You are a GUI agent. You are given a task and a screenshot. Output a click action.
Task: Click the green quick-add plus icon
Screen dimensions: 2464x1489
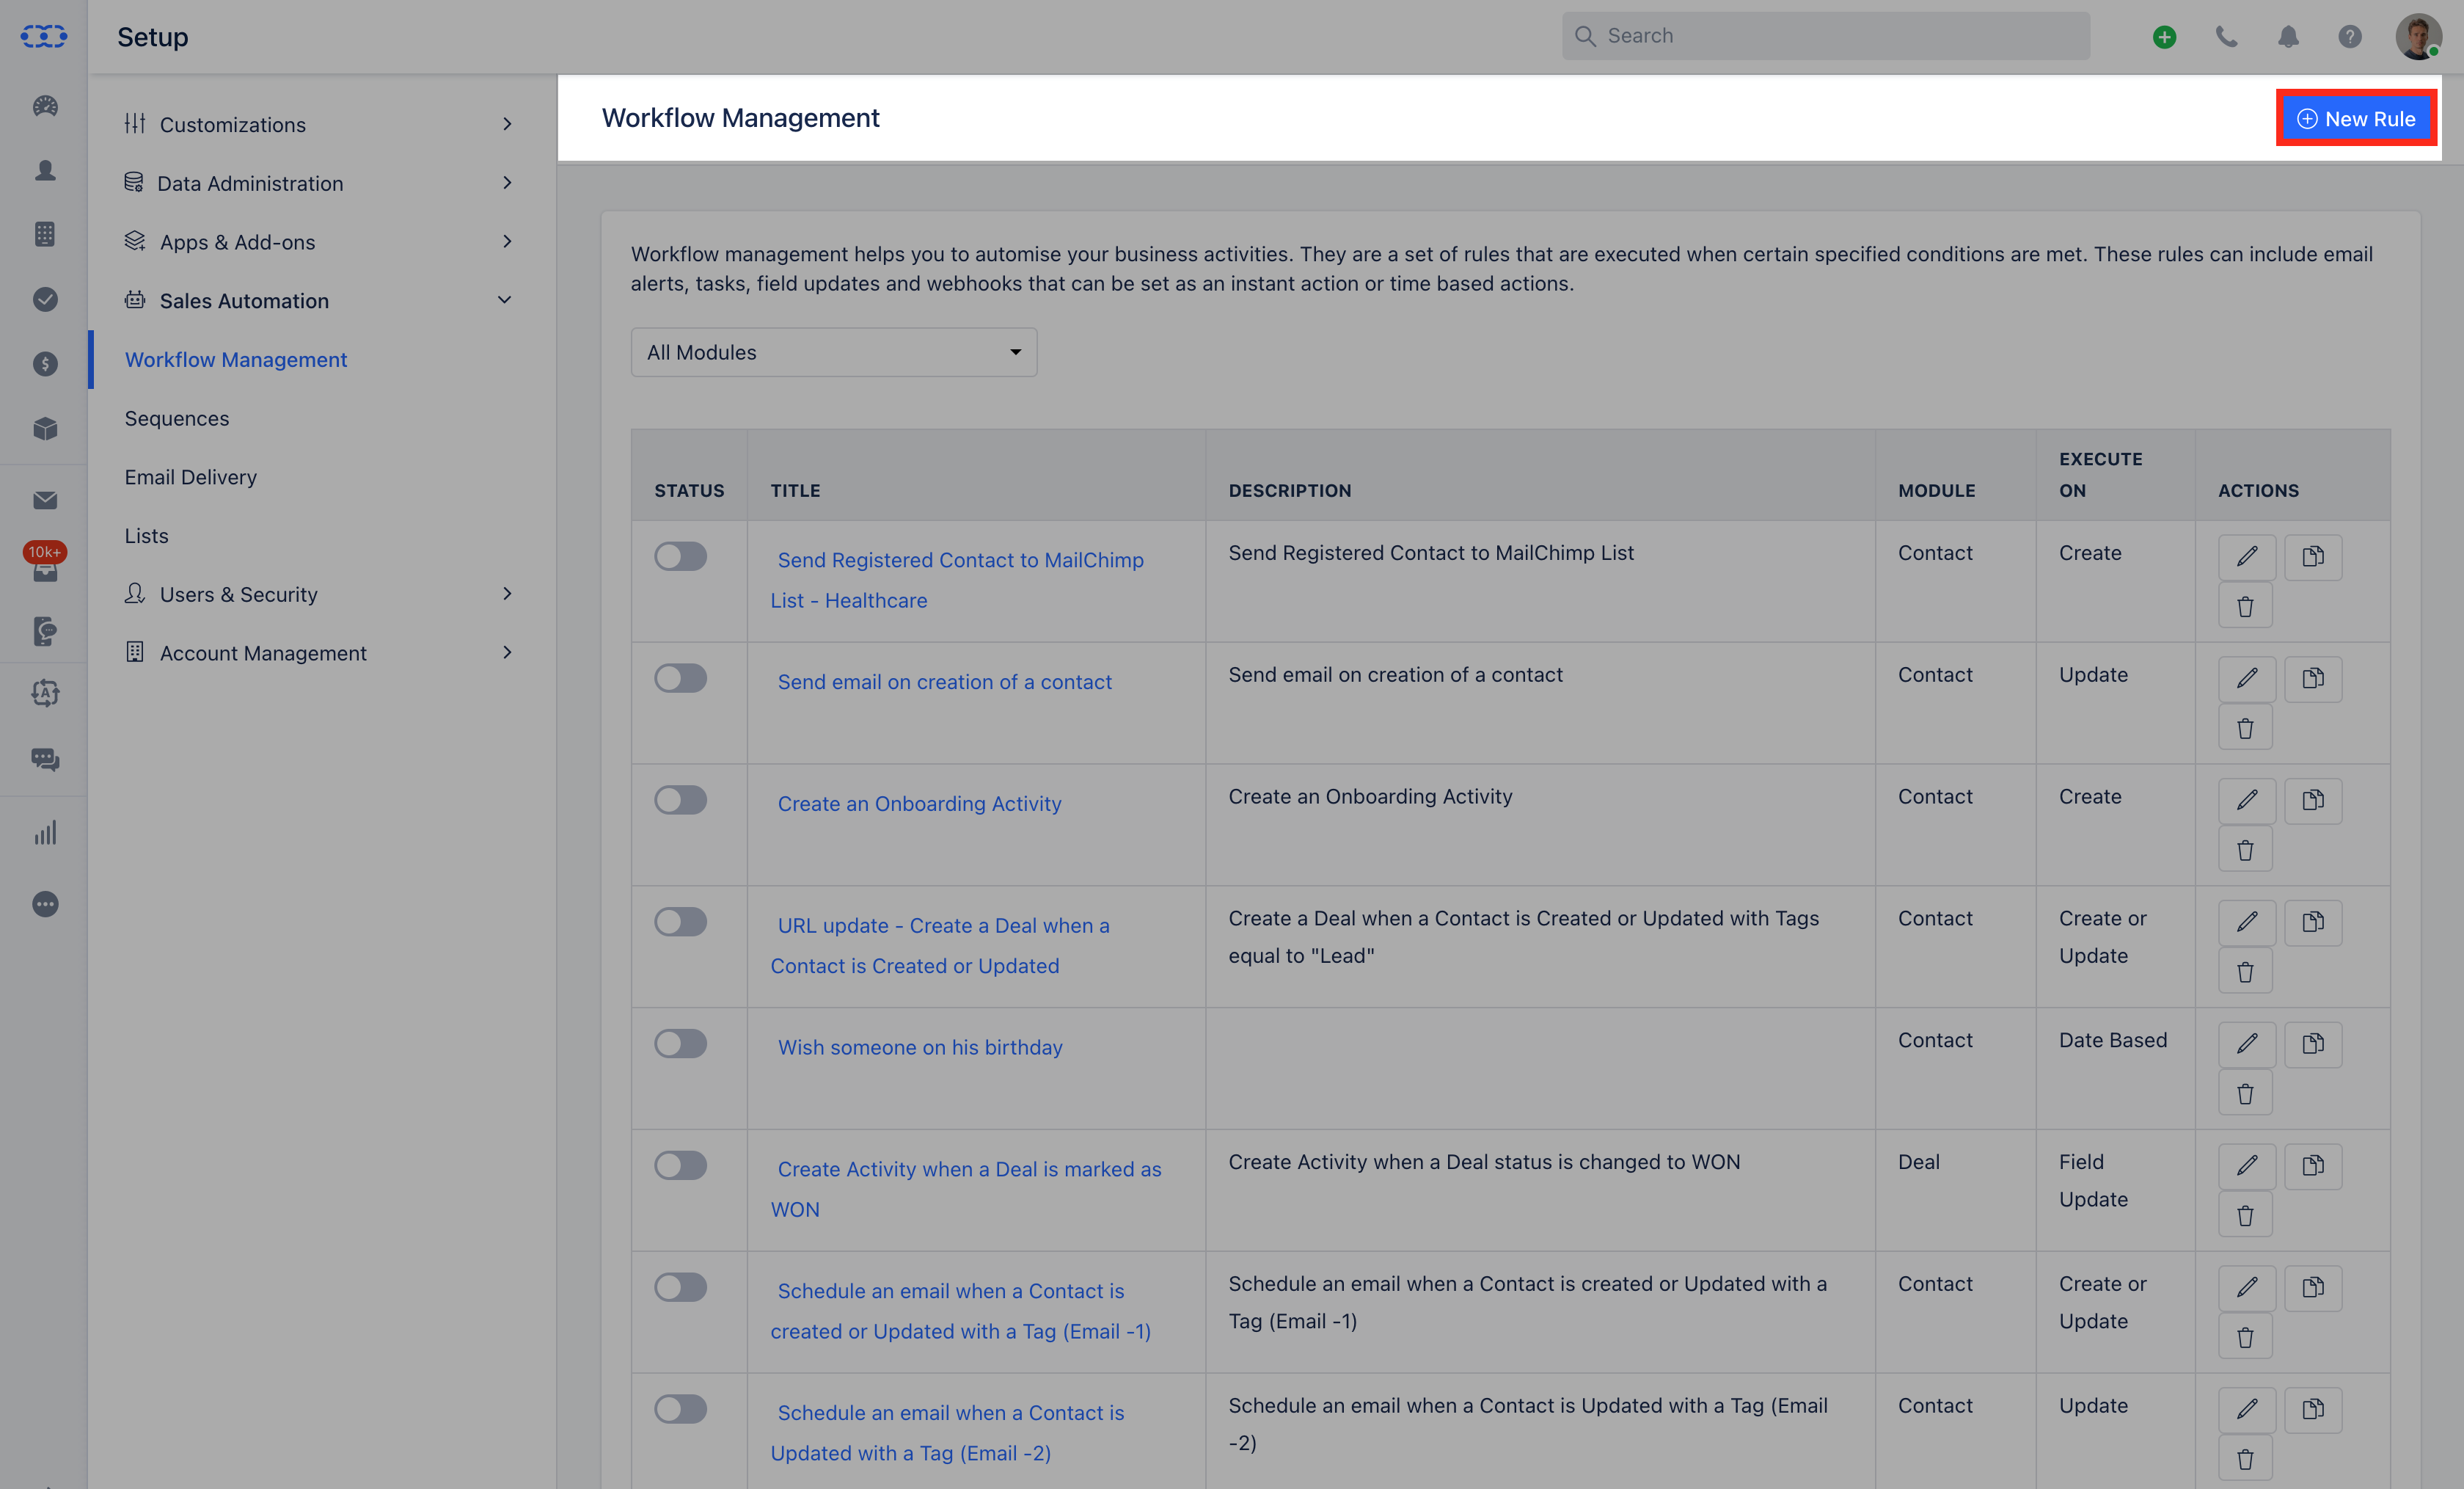[2164, 37]
